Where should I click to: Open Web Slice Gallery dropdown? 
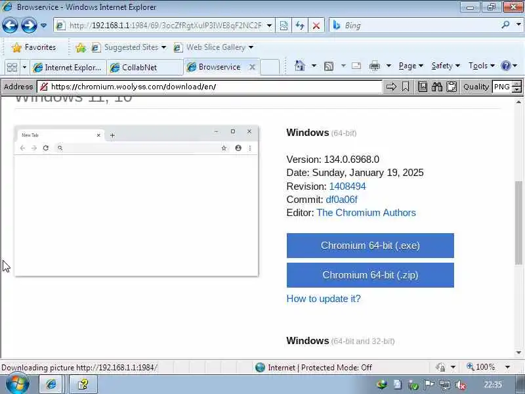[x=213, y=47]
